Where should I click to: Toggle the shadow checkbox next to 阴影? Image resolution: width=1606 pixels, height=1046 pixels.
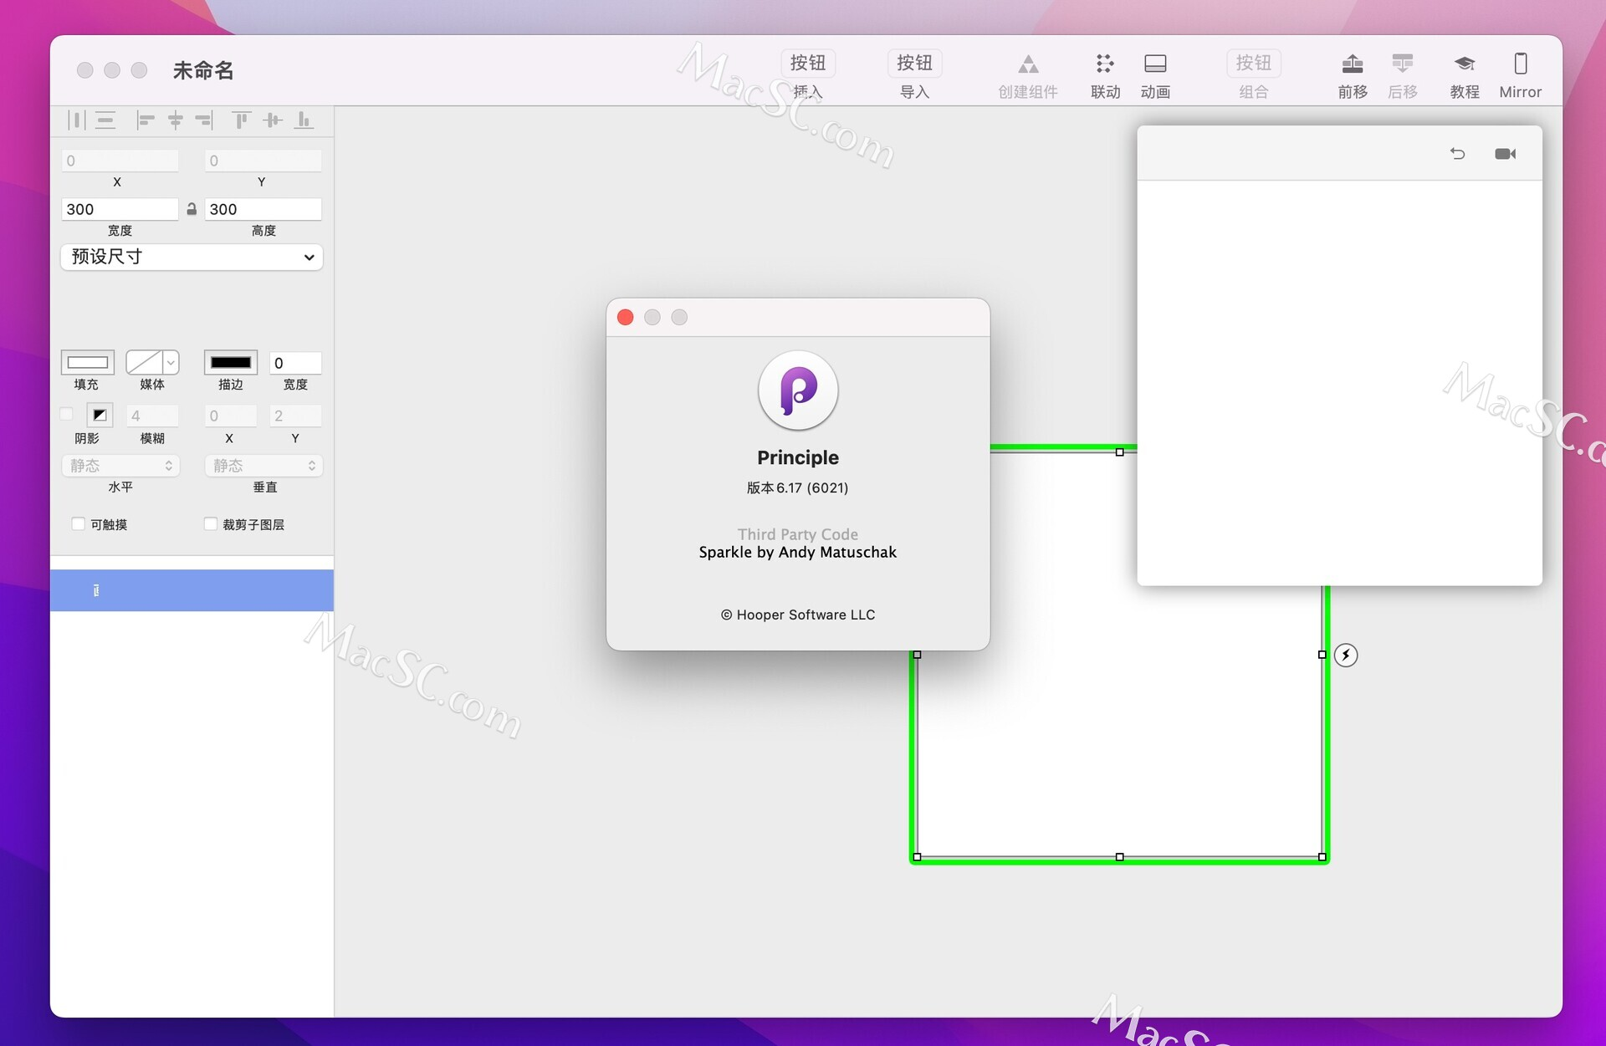coord(67,414)
